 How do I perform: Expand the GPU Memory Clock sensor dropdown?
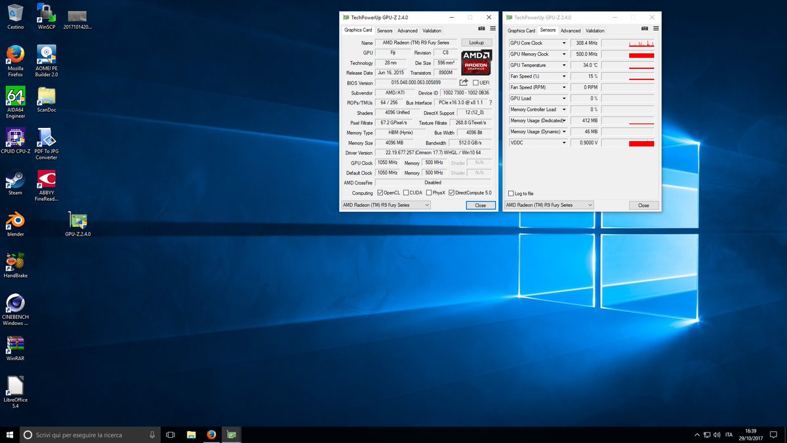[x=563, y=54]
